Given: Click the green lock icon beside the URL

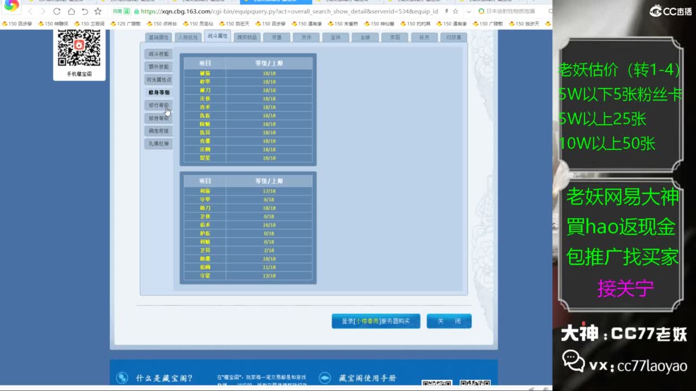Looking at the screenshot, I should [136, 11].
